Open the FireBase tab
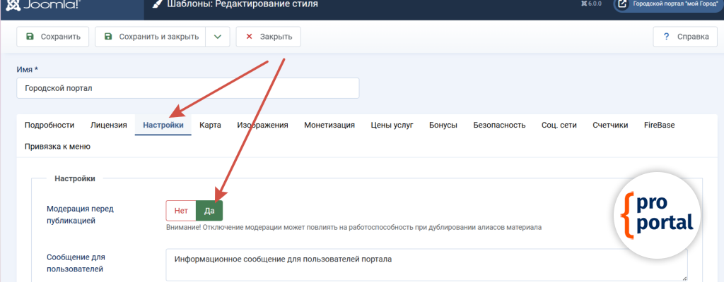This screenshot has width=724, height=282. tap(659, 125)
